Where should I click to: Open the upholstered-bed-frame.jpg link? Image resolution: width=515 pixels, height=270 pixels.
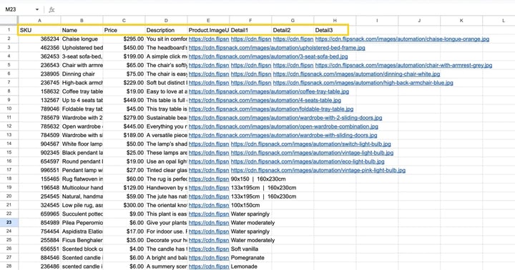click(277, 48)
